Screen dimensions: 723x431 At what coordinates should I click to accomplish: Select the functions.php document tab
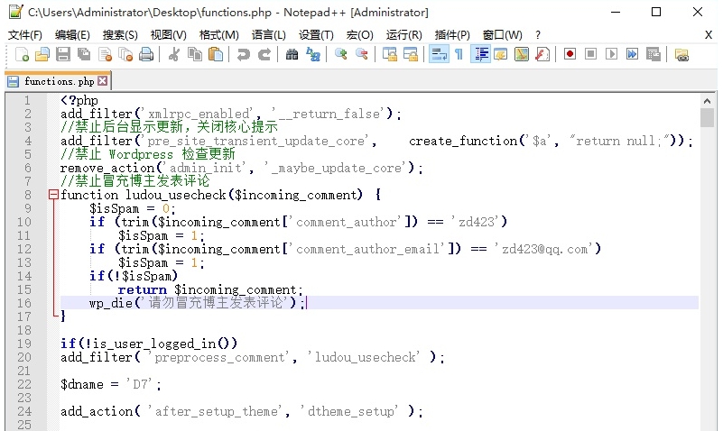pyautogui.click(x=58, y=81)
